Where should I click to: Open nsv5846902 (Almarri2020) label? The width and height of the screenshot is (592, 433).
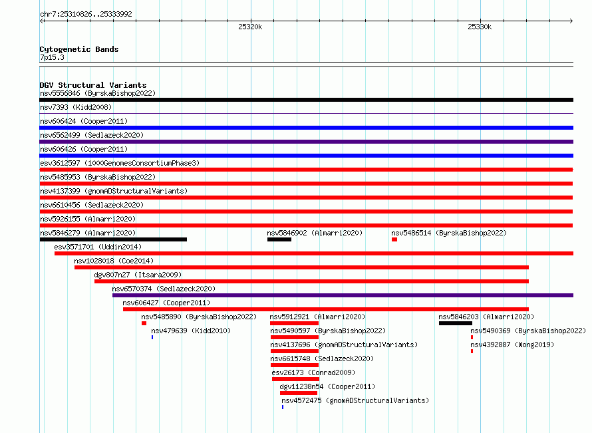(315, 233)
